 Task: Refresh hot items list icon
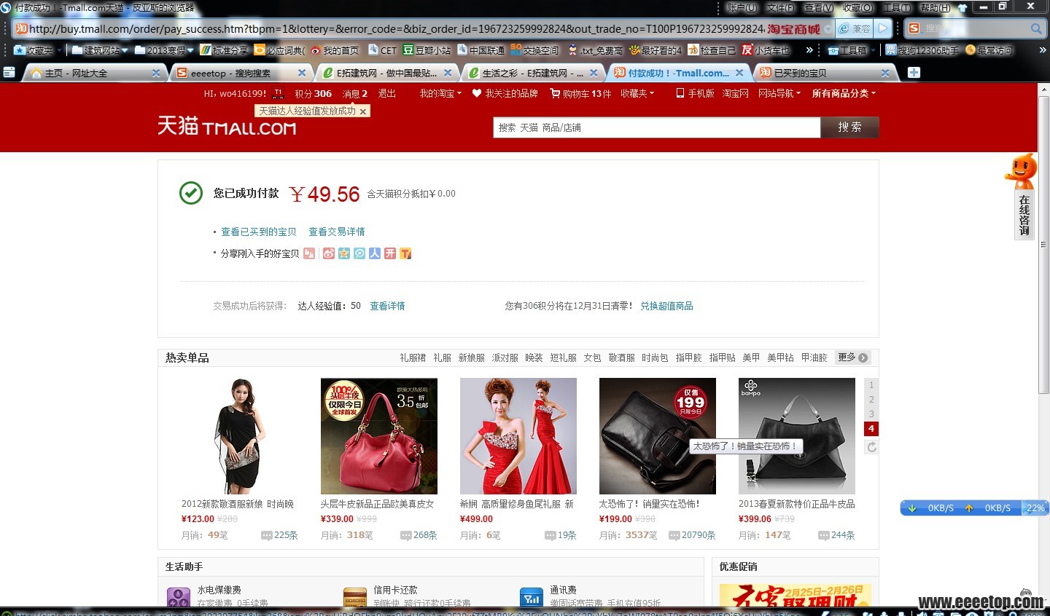(871, 447)
